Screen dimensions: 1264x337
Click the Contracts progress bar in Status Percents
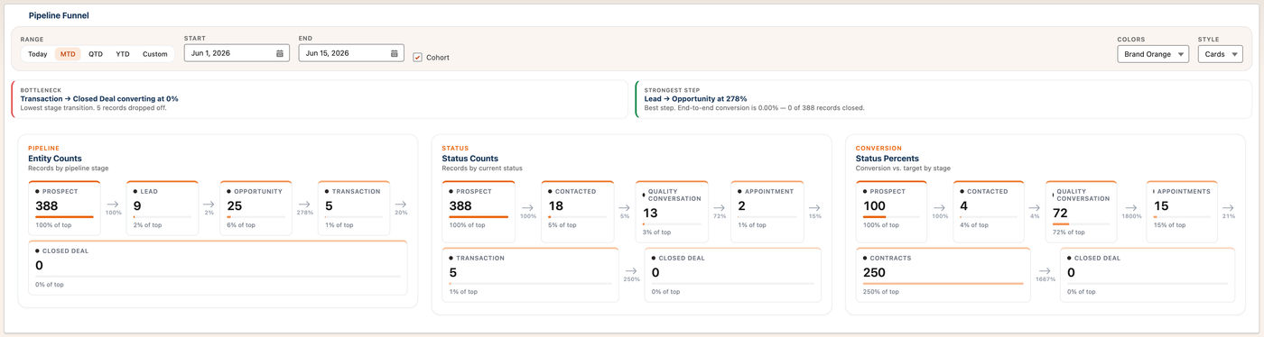(x=943, y=284)
